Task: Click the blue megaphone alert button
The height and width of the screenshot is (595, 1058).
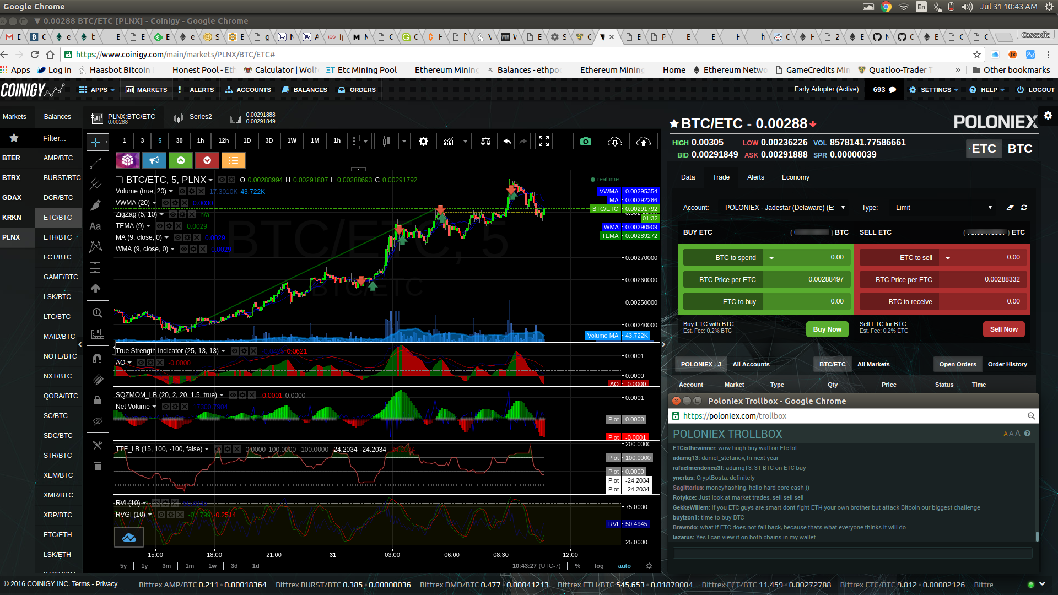Action: pyautogui.click(x=154, y=160)
